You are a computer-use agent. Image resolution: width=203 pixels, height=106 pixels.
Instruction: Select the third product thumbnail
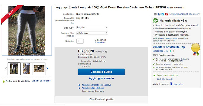coord(39,69)
